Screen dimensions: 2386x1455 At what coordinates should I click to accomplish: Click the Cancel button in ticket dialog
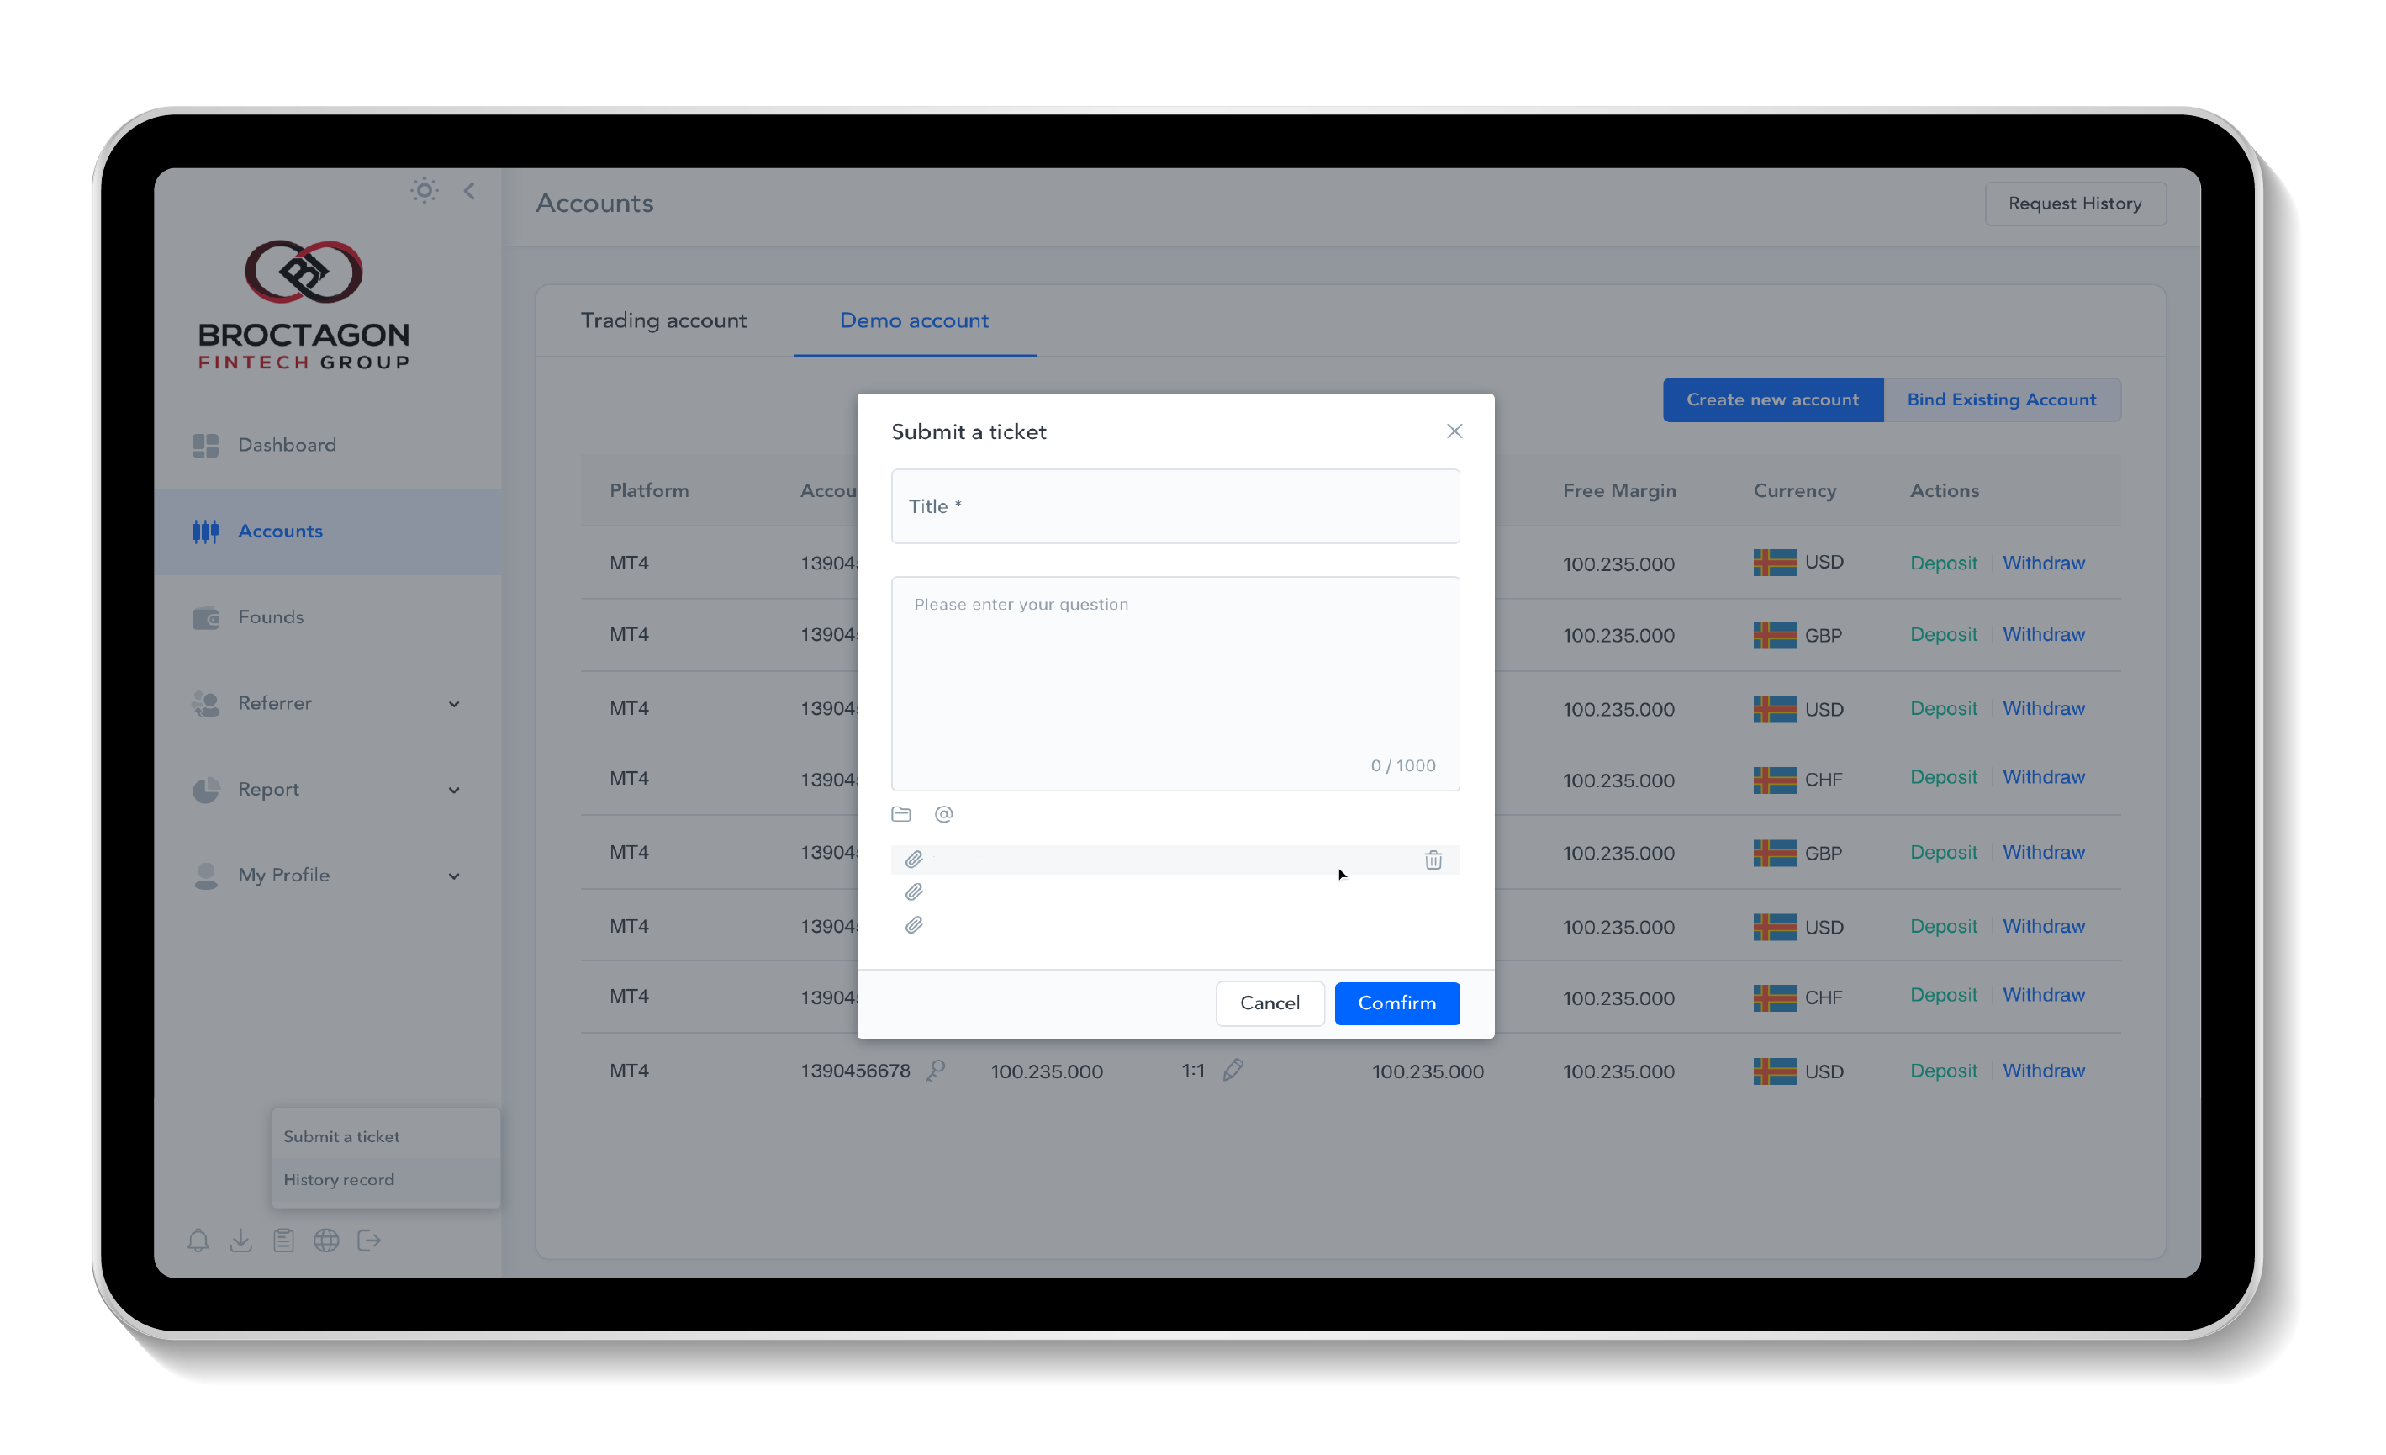[x=1270, y=1002]
